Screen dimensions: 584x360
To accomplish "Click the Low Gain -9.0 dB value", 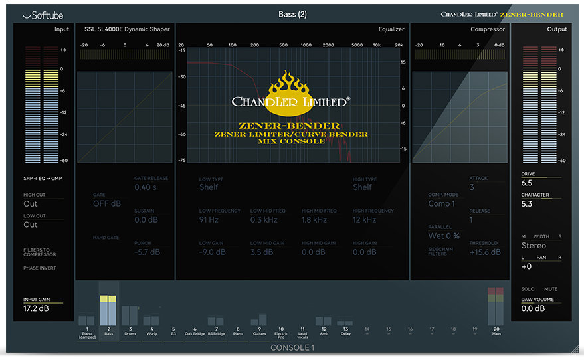I will pyautogui.click(x=213, y=252).
